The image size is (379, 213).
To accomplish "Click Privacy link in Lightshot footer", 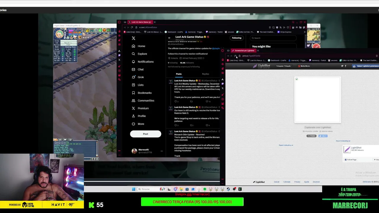I will click(297, 182).
